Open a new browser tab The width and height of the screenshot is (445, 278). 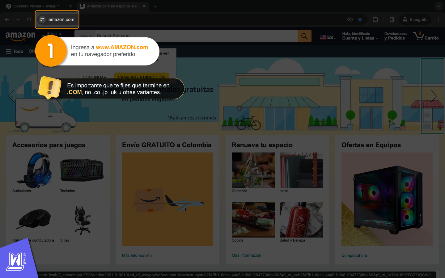(155, 6)
